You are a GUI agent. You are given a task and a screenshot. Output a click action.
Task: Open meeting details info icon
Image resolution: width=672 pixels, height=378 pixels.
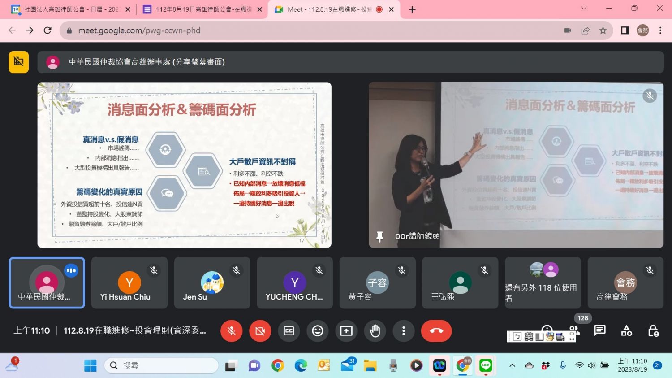pos(547,329)
